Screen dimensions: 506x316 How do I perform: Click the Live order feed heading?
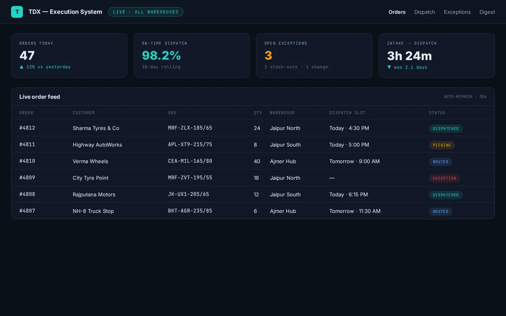tap(40, 97)
